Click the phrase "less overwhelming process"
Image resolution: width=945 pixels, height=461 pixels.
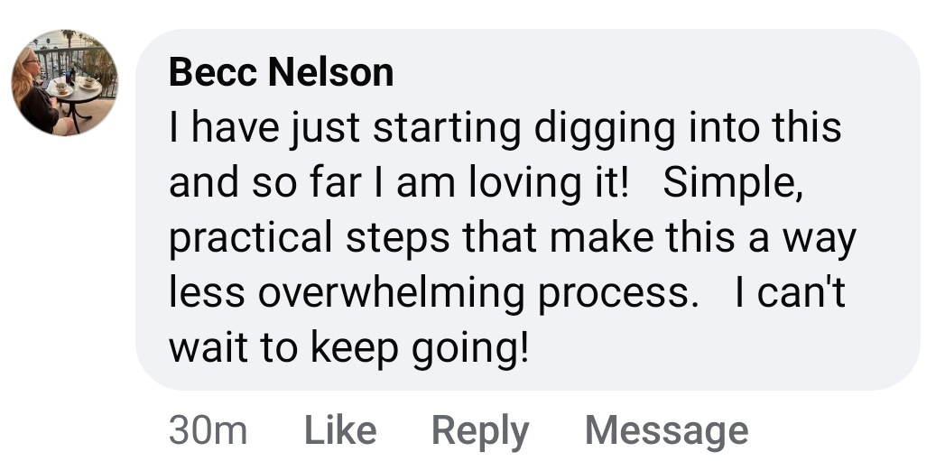(x=433, y=293)
